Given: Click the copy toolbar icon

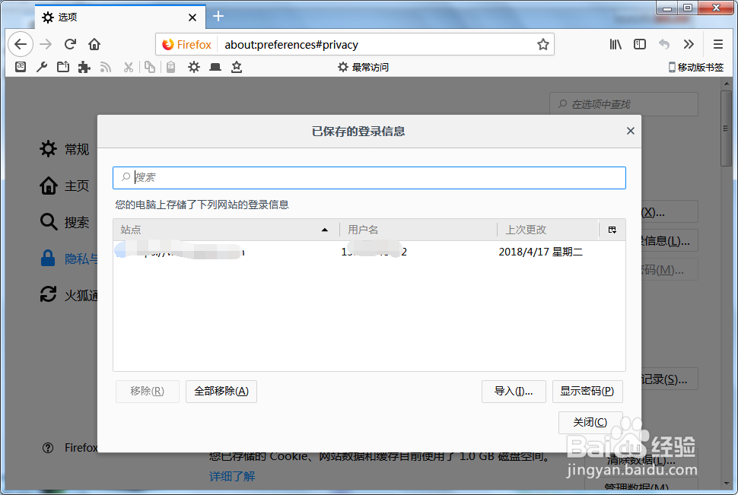Looking at the screenshot, I should (x=150, y=67).
